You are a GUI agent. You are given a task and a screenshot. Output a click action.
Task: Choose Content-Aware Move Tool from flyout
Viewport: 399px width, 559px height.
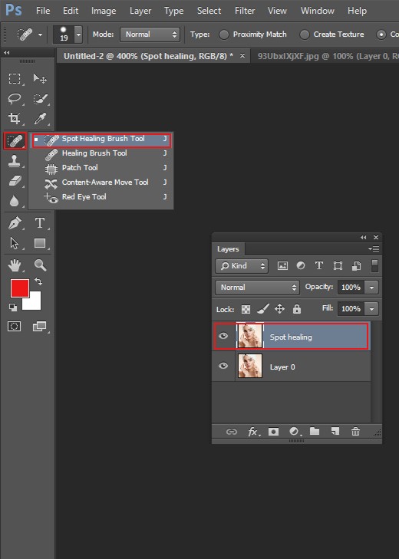(x=101, y=182)
